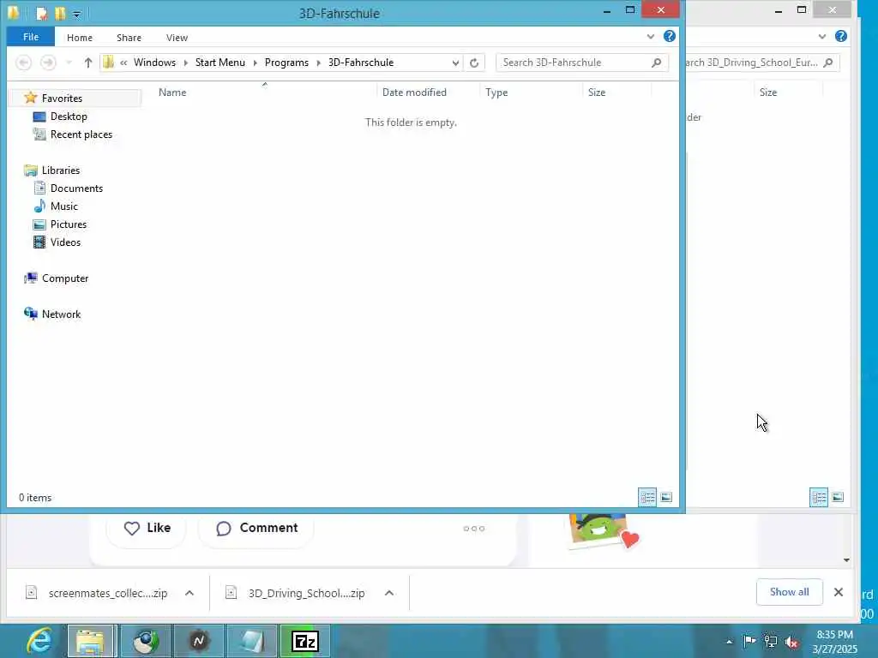The image size is (878, 658).
Task: Select Favorites in the navigation pane
Action: [x=62, y=99]
